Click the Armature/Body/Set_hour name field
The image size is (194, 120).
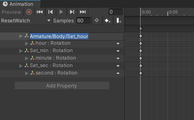[76, 36]
